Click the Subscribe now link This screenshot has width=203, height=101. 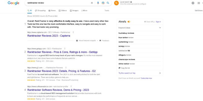147,78
